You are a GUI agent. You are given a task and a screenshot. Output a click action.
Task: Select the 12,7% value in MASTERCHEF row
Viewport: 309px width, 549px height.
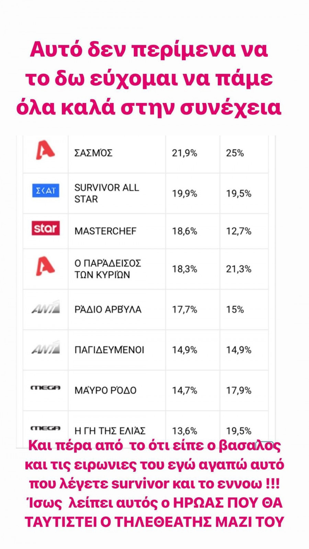point(239,231)
